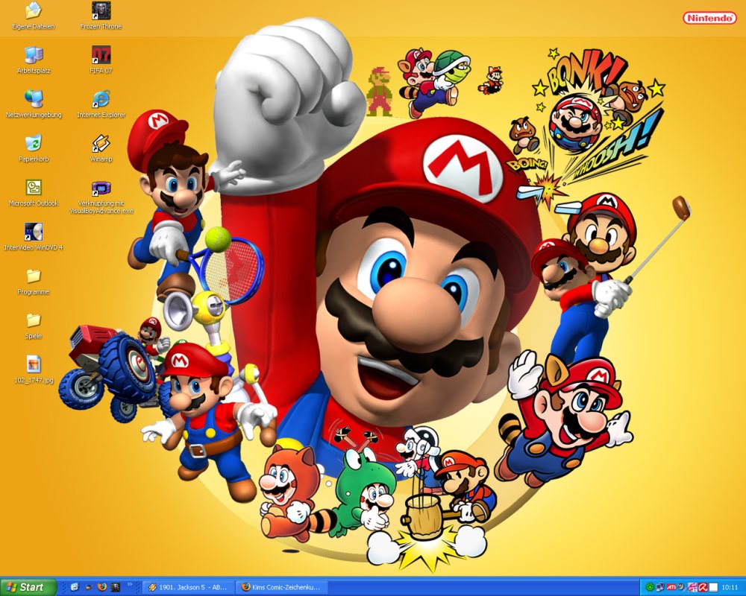746x596 pixels.
Task: Select the Eigene Dateien desktop icon
Action: point(34,11)
